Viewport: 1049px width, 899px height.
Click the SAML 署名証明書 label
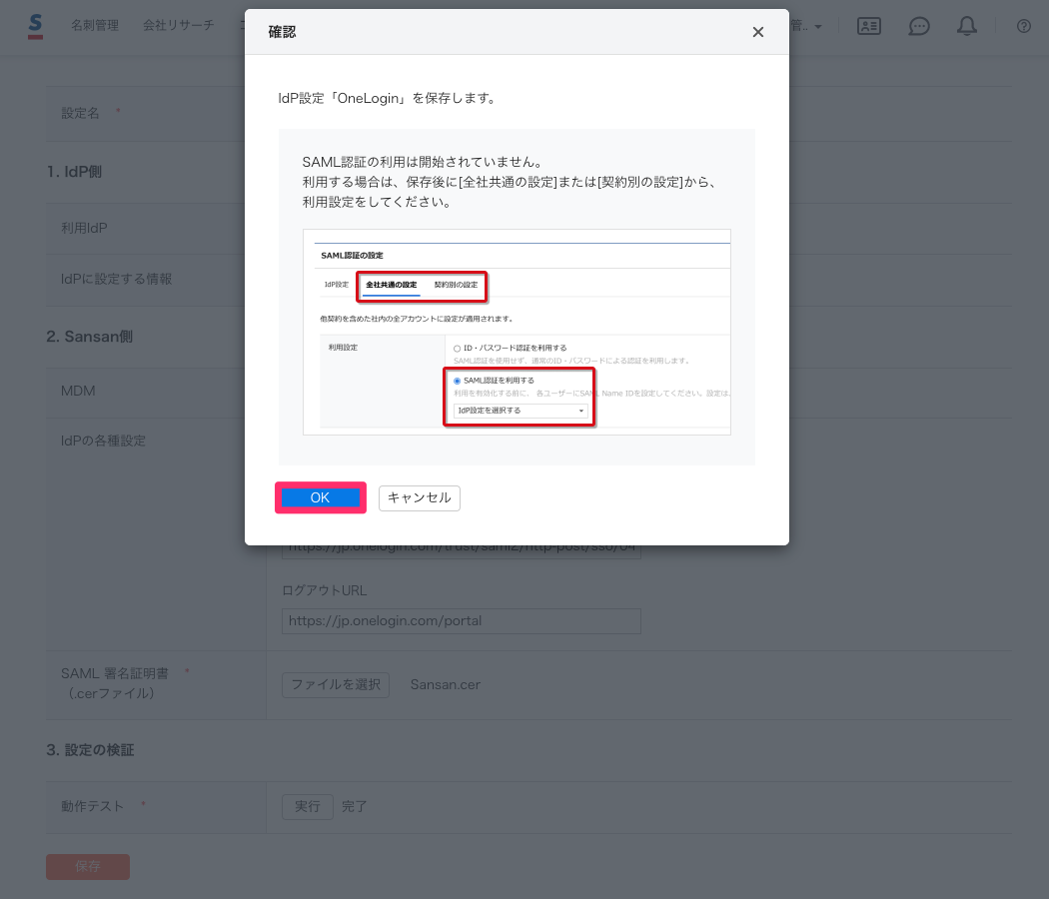click(115, 683)
